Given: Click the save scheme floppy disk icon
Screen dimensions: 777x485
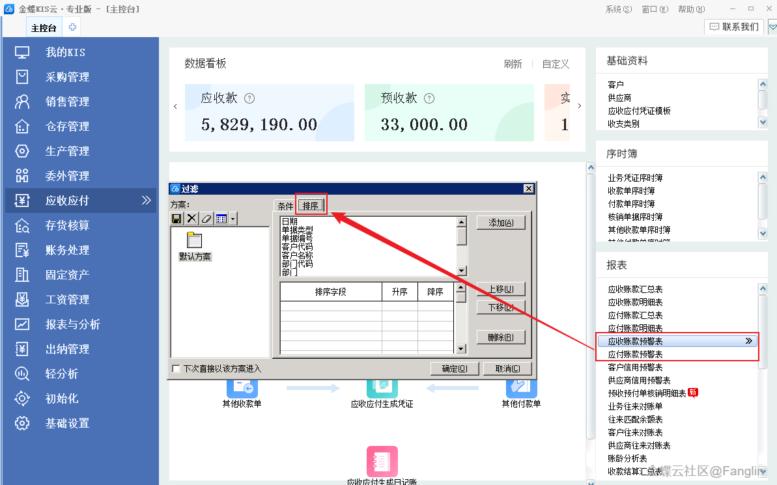Looking at the screenshot, I should 177,219.
